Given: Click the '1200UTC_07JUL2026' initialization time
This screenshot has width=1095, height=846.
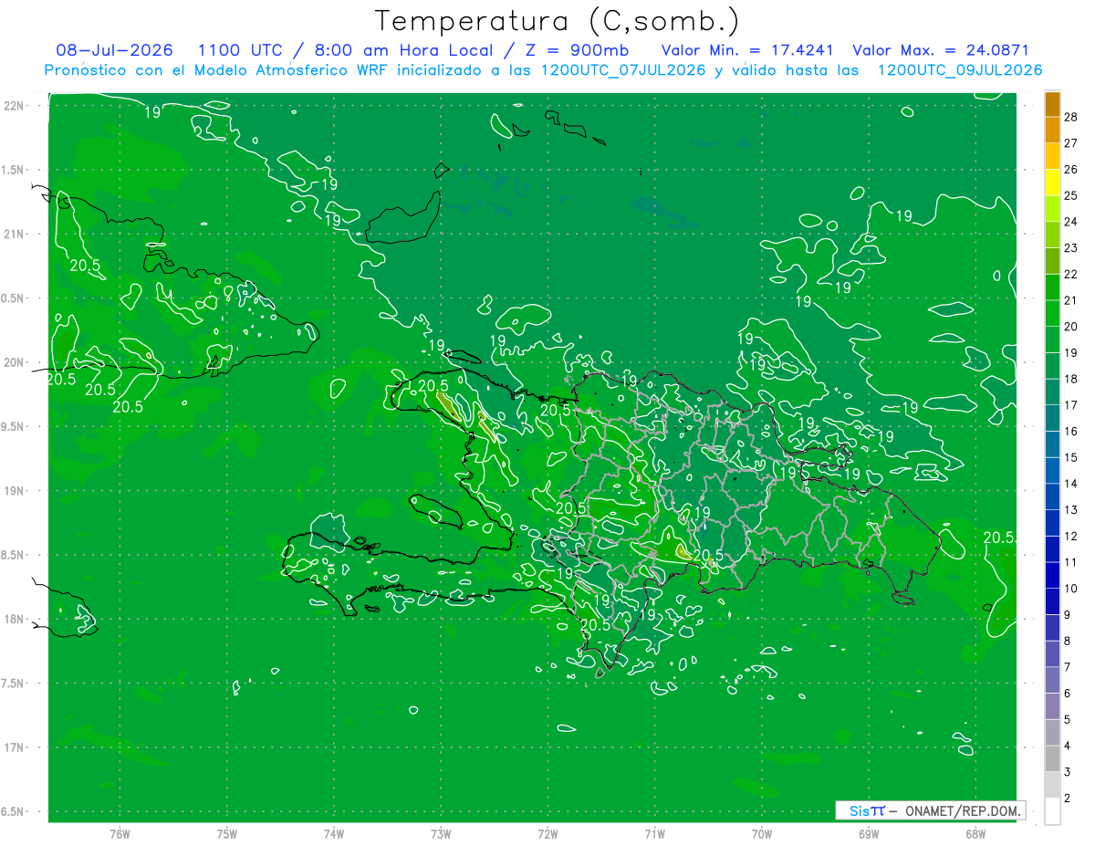Looking at the screenshot, I should (x=623, y=70).
